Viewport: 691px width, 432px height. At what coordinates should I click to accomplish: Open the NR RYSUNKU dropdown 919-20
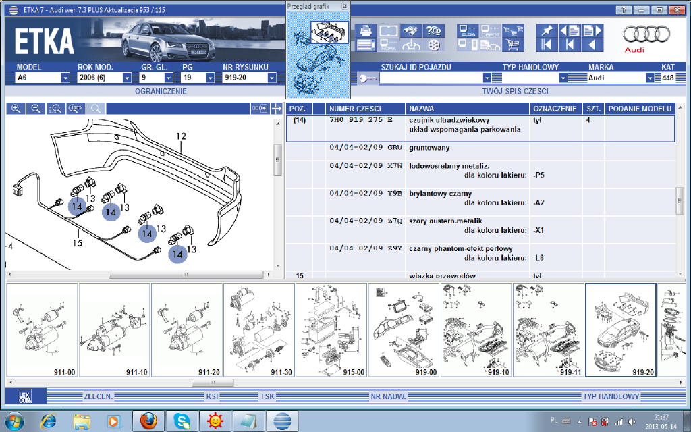pos(272,78)
